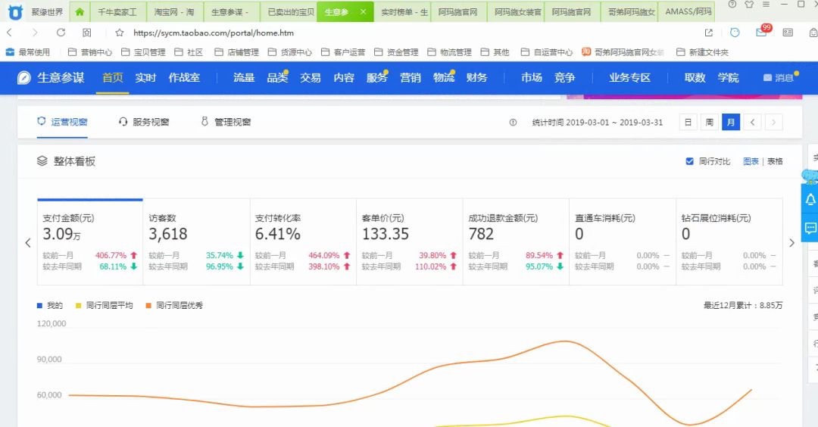This screenshot has width=818, height=427.
Task: Switch view to 图表
Action: [x=751, y=161]
